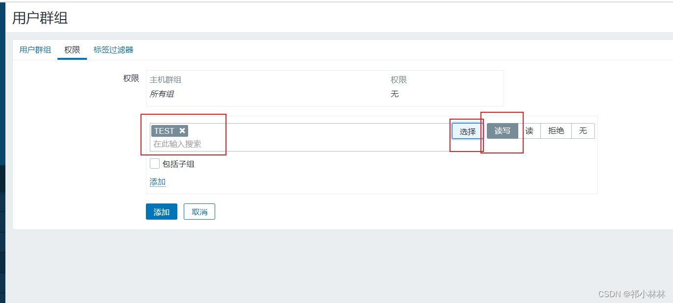Click the blue 添加 button
The height and width of the screenshot is (303, 673).
click(x=162, y=212)
